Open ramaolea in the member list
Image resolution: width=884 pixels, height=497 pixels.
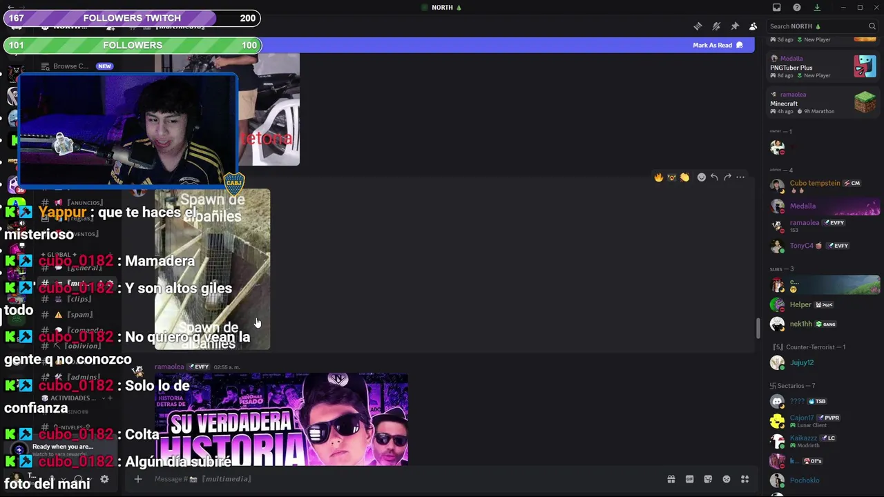click(x=823, y=225)
